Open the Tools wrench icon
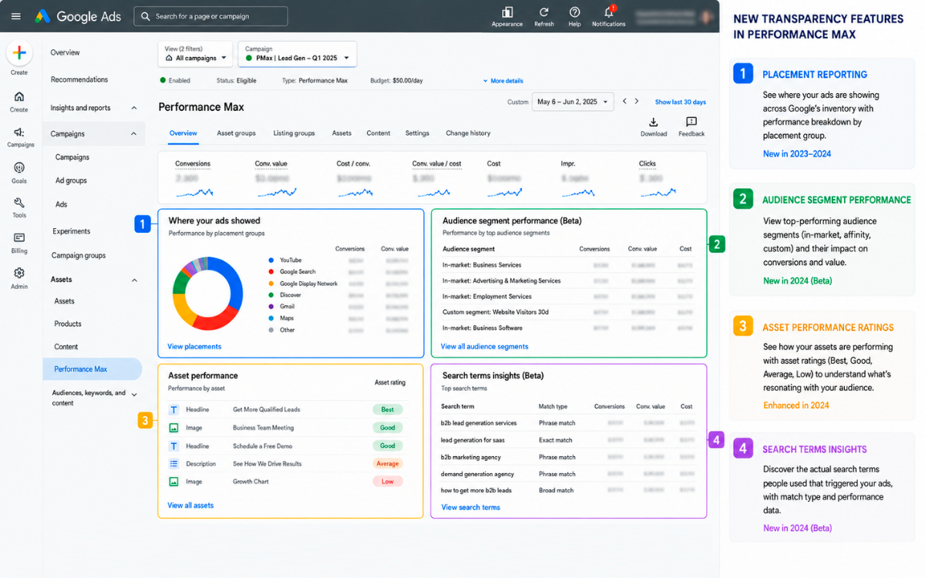Image resolution: width=925 pixels, height=578 pixels. coord(19,203)
